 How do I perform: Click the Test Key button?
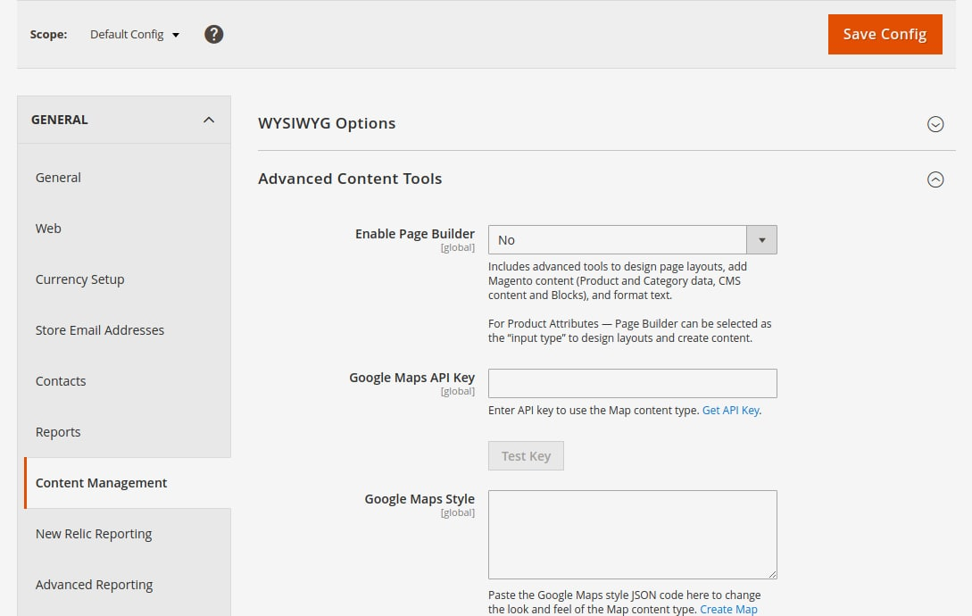coord(526,456)
